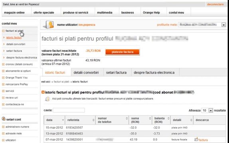The height and width of the screenshot is (143, 229).
Task: Select setari factura in sidebar
Action: point(14,51)
